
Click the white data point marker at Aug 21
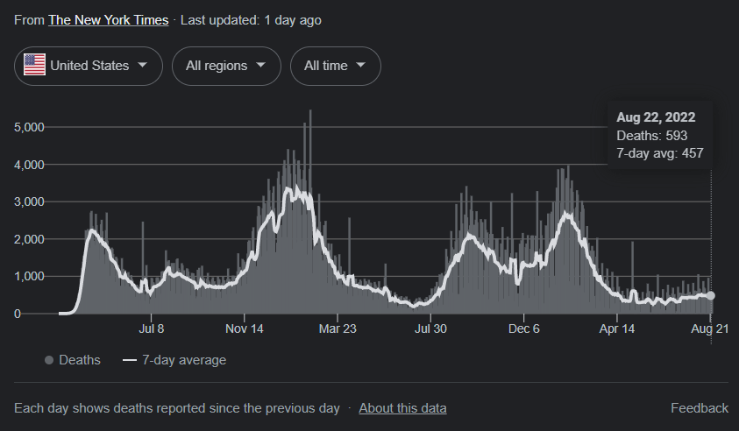tap(711, 296)
